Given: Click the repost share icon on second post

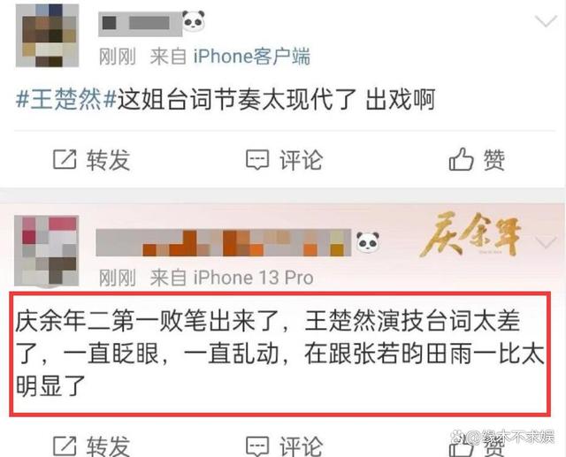Looking at the screenshot, I should click(x=65, y=446).
